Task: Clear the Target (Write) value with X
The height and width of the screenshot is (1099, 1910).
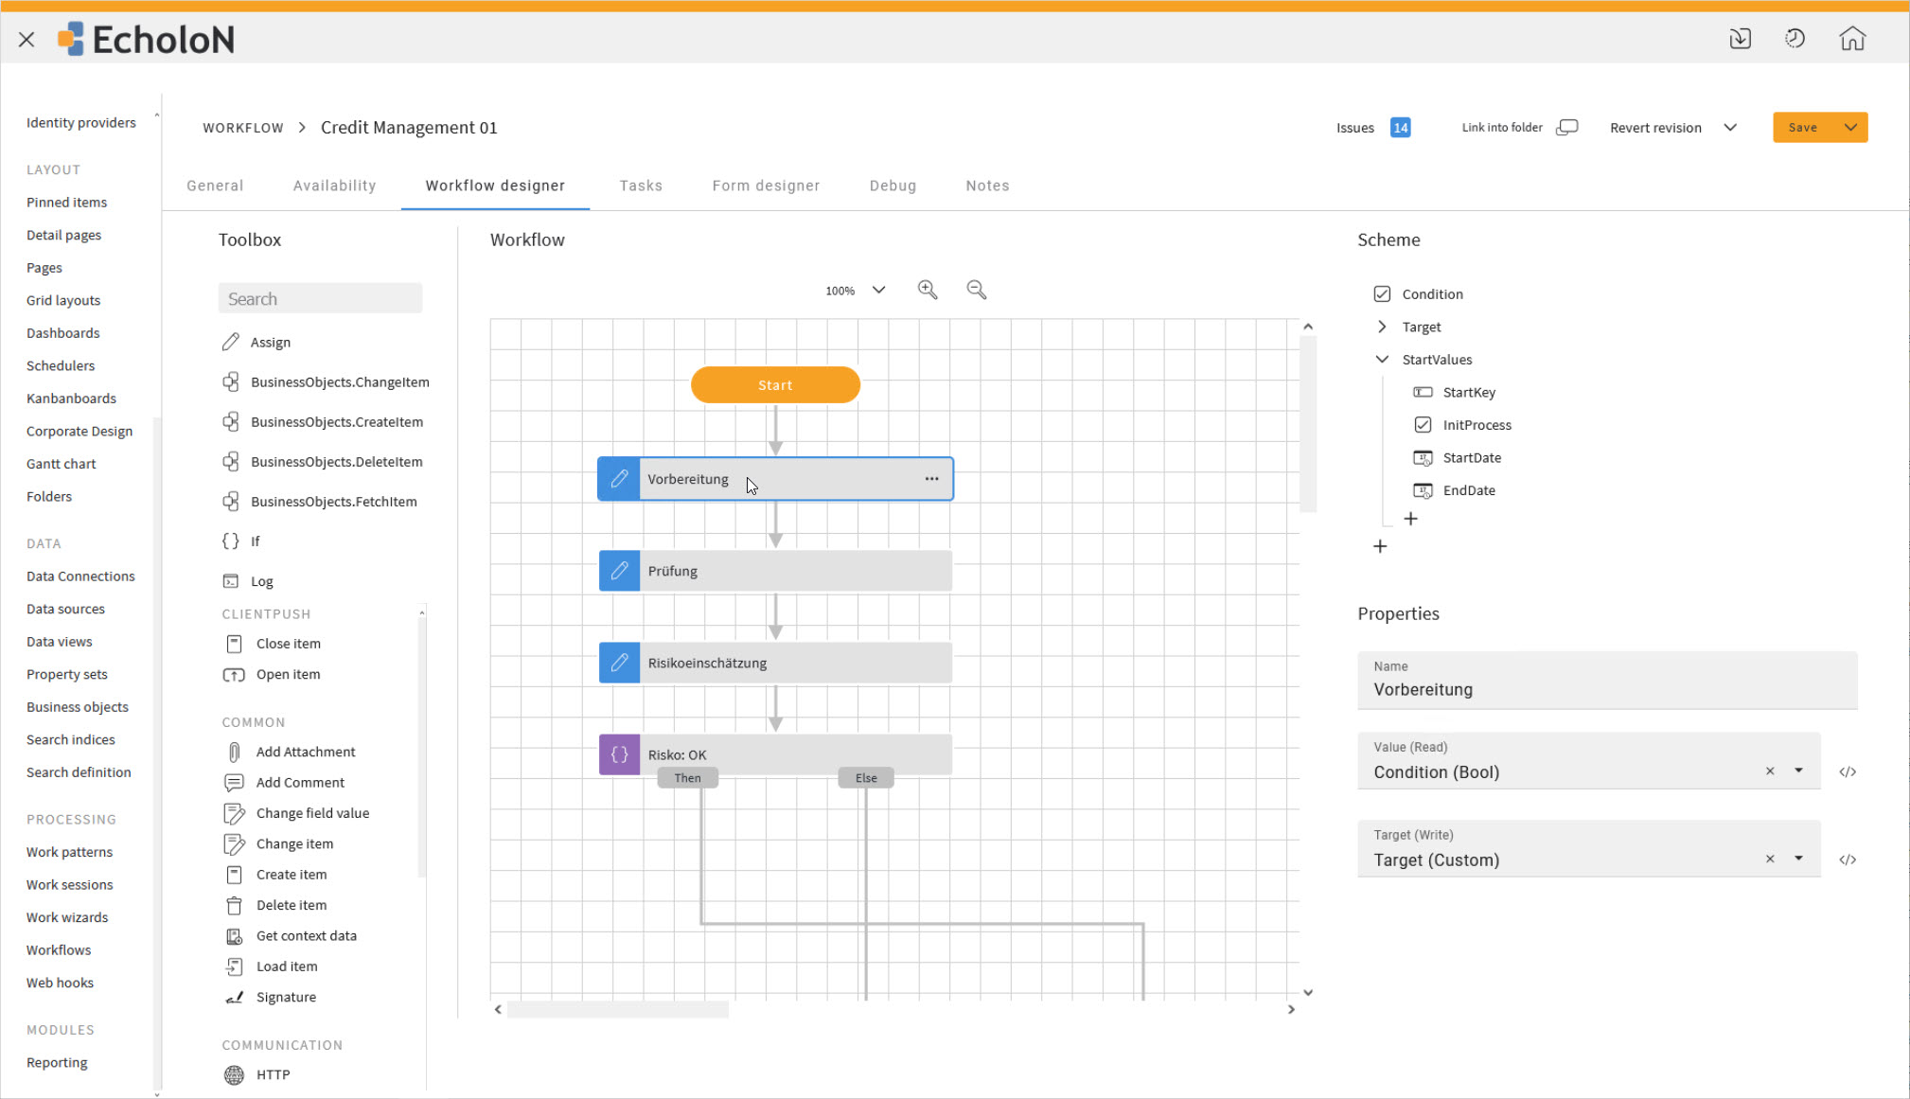Action: (1770, 860)
